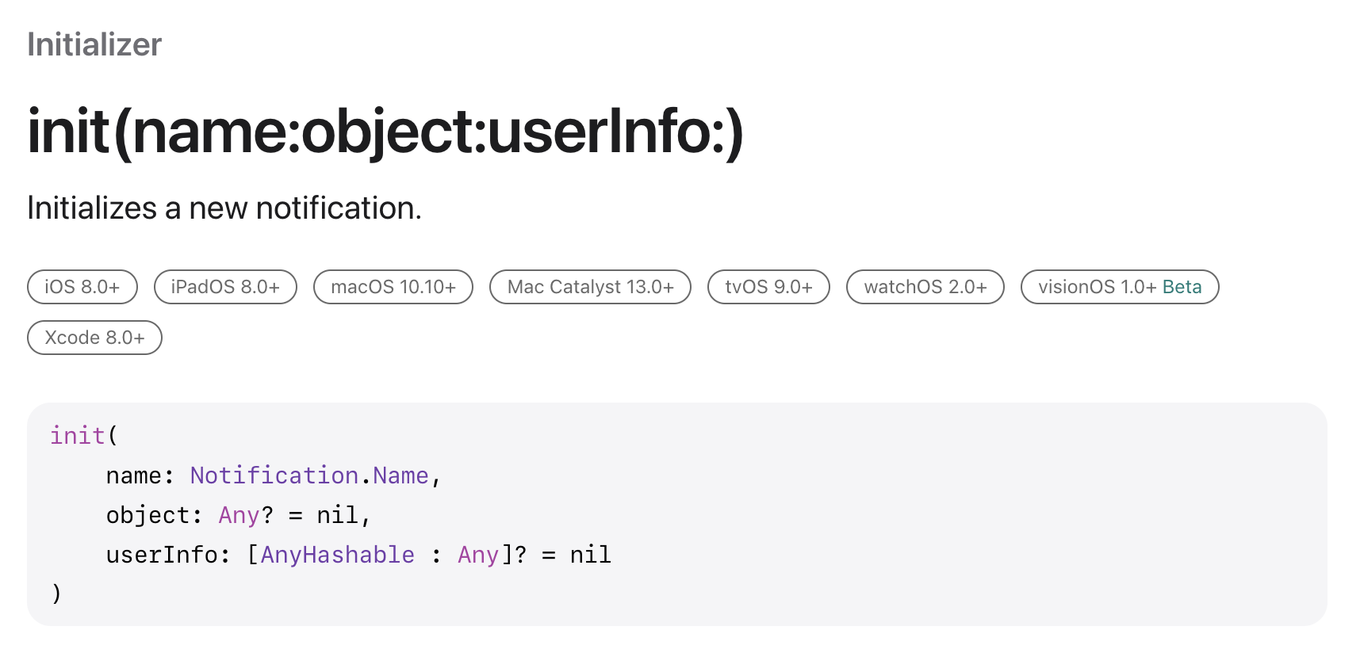Follow the Any link on object parameter
Image resolution: width=1364 pixels, height=672 pixels.
[x=239, y=515]
